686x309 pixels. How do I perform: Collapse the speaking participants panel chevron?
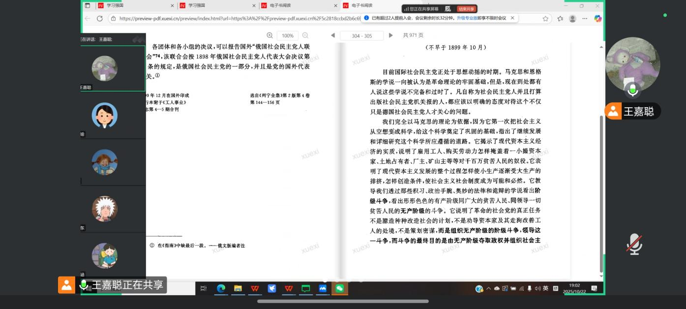pyautogui.click(x=138, y=39)
